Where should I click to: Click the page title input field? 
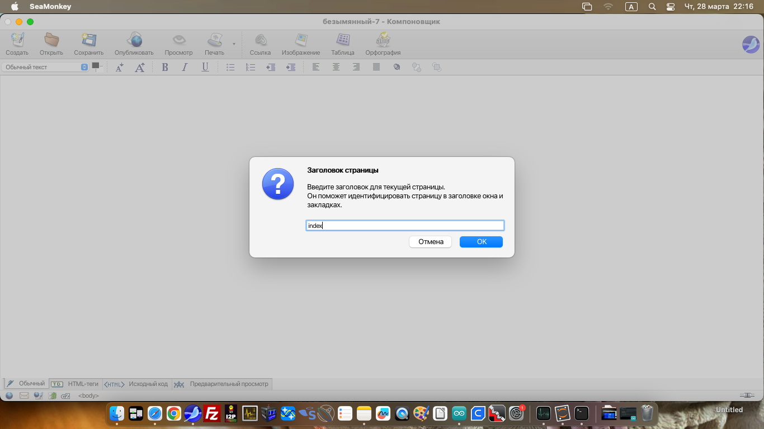coord(405,226)
